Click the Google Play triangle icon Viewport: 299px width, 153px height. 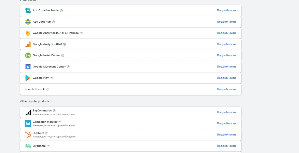[x=28, y=78]
